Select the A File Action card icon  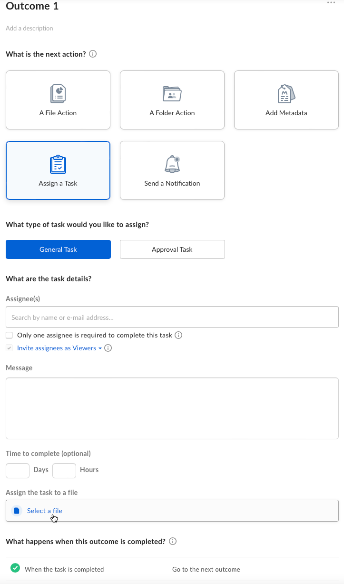point(58,94)
